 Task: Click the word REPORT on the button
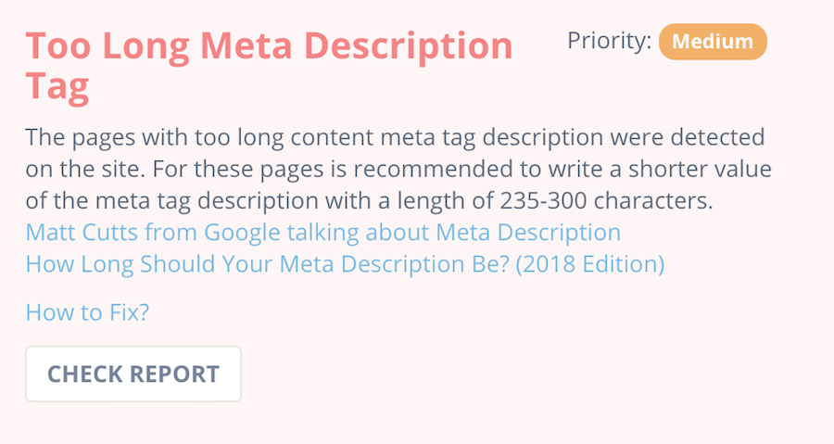point(175,374)
